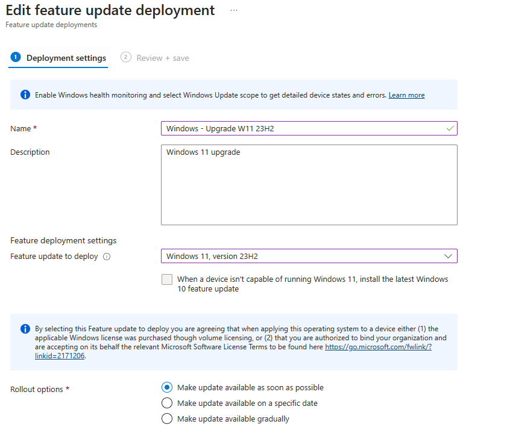This screenshot has height=433, width=510.
Task: Click the Name input field
Action: click(x=301, y=128)
